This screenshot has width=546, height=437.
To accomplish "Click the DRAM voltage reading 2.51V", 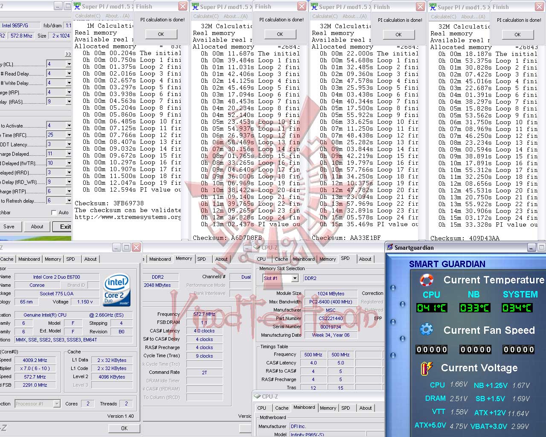I will tap(459, 399).
